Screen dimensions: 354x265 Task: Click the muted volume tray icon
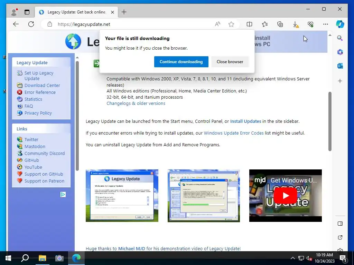click(x=309, y=258)
